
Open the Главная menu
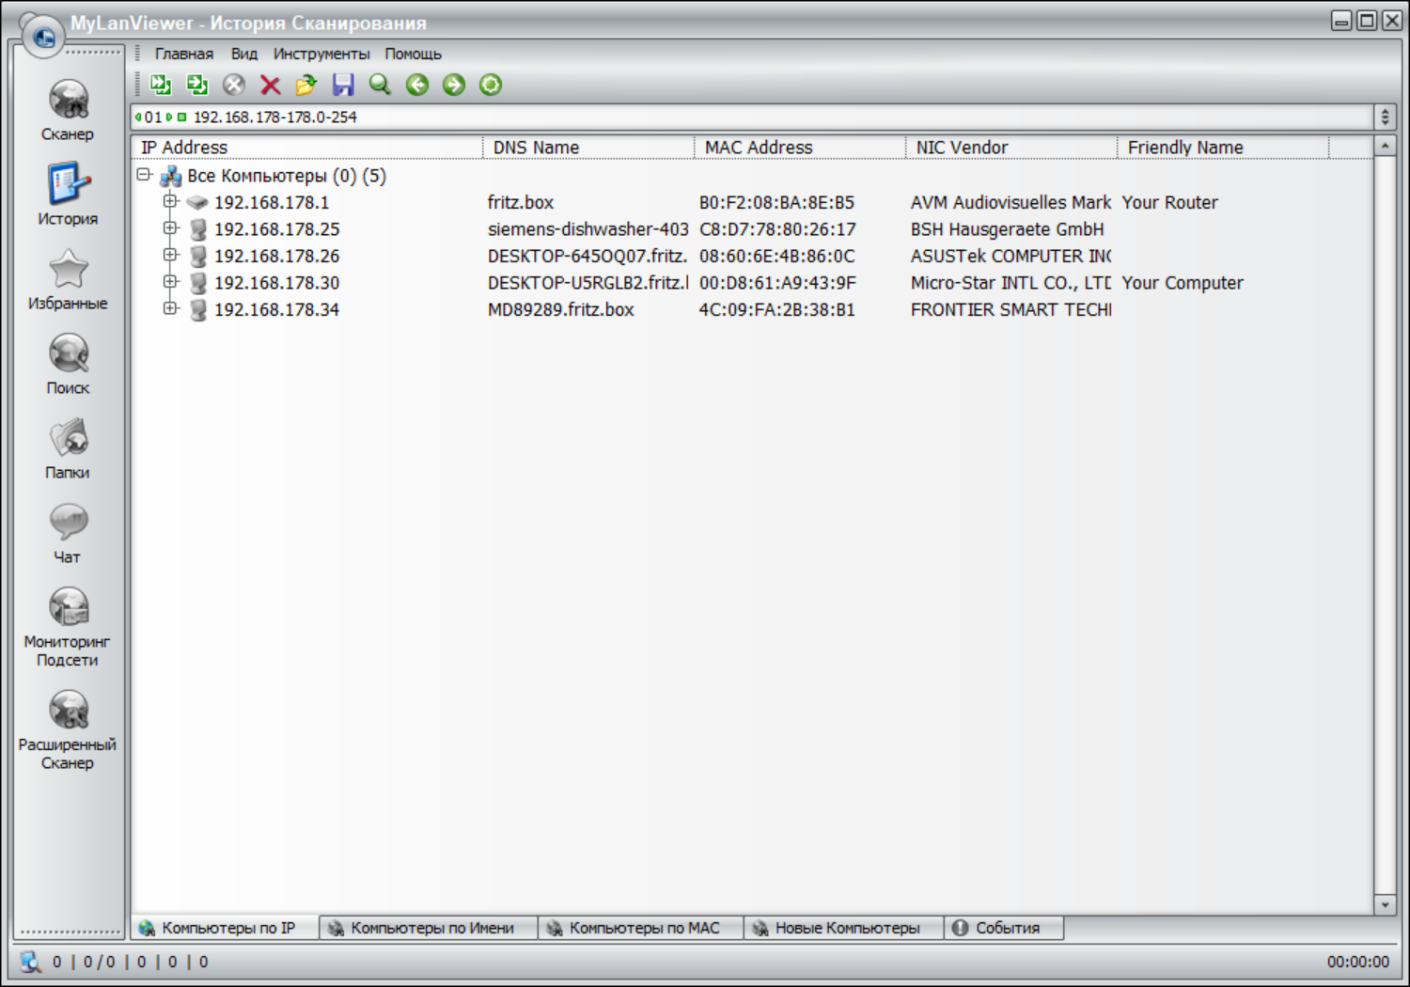(184, 54)
